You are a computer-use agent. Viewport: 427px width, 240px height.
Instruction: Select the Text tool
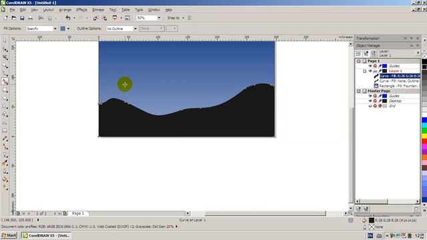[5, 123]
